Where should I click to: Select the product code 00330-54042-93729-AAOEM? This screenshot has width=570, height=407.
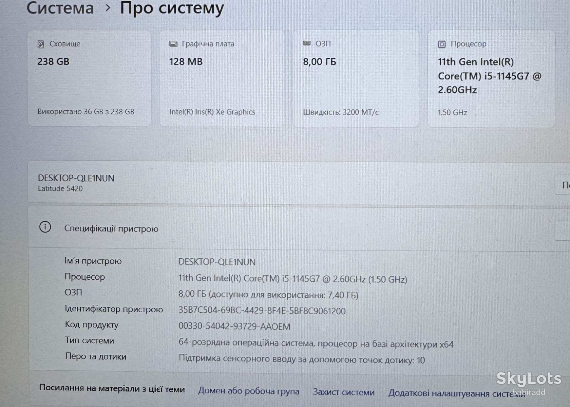pos(234,327)
